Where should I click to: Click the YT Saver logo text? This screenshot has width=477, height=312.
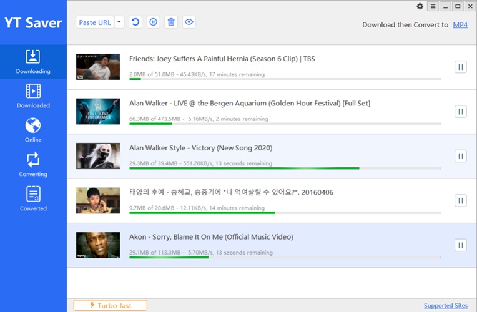[x=33, y=23]
